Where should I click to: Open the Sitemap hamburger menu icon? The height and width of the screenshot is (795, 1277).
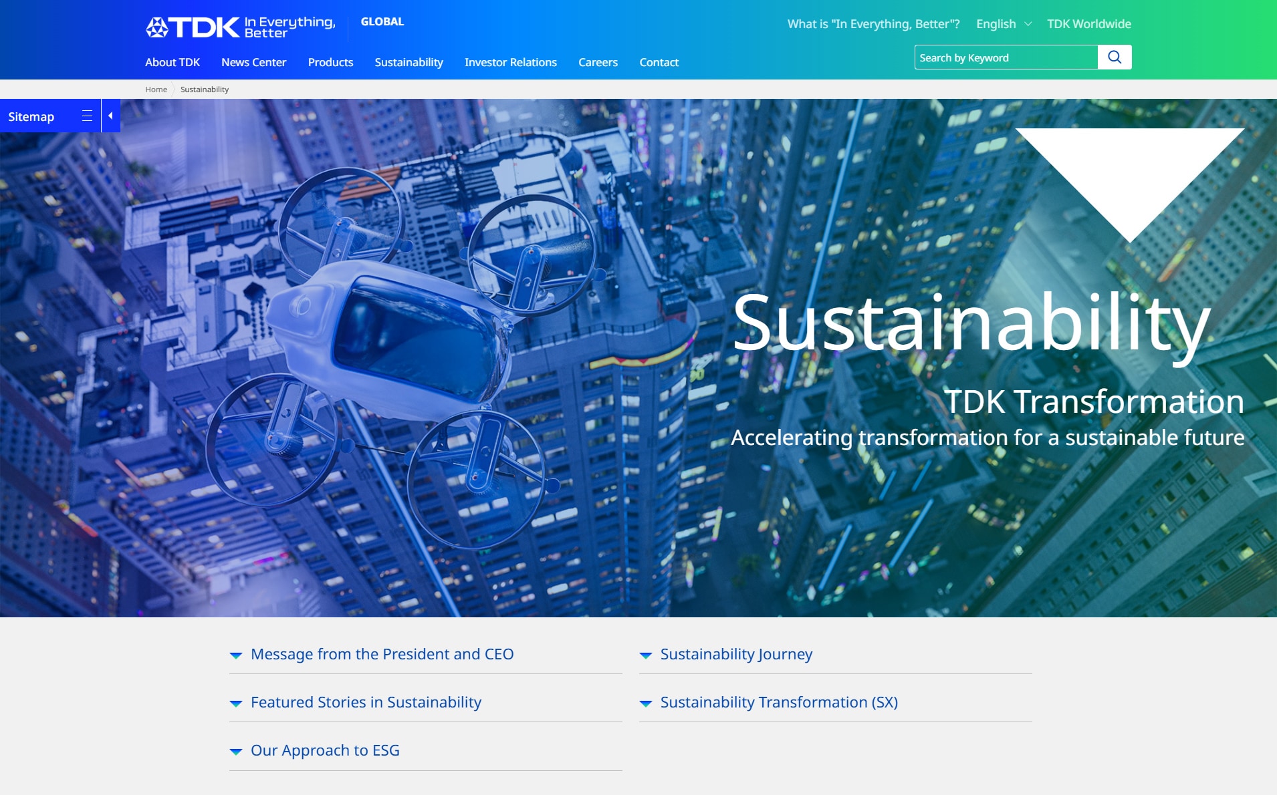tap(87, 116)
